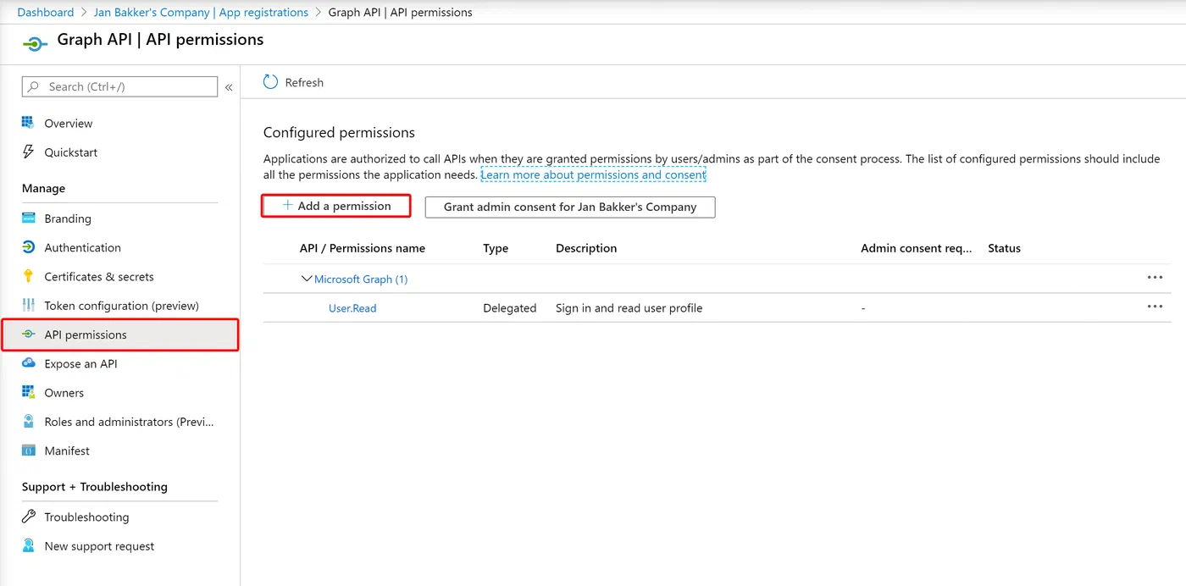
Task: Click the Certificates & secrets key icon
Action: click(x=28, y=276)
